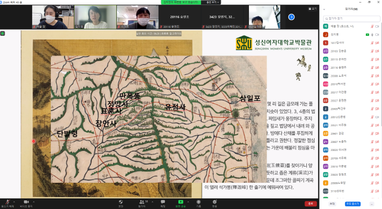This screenshot has width=382, height=209.
Task: Toggle the Participants panel from the toolbar
Action: coord(142,203)
